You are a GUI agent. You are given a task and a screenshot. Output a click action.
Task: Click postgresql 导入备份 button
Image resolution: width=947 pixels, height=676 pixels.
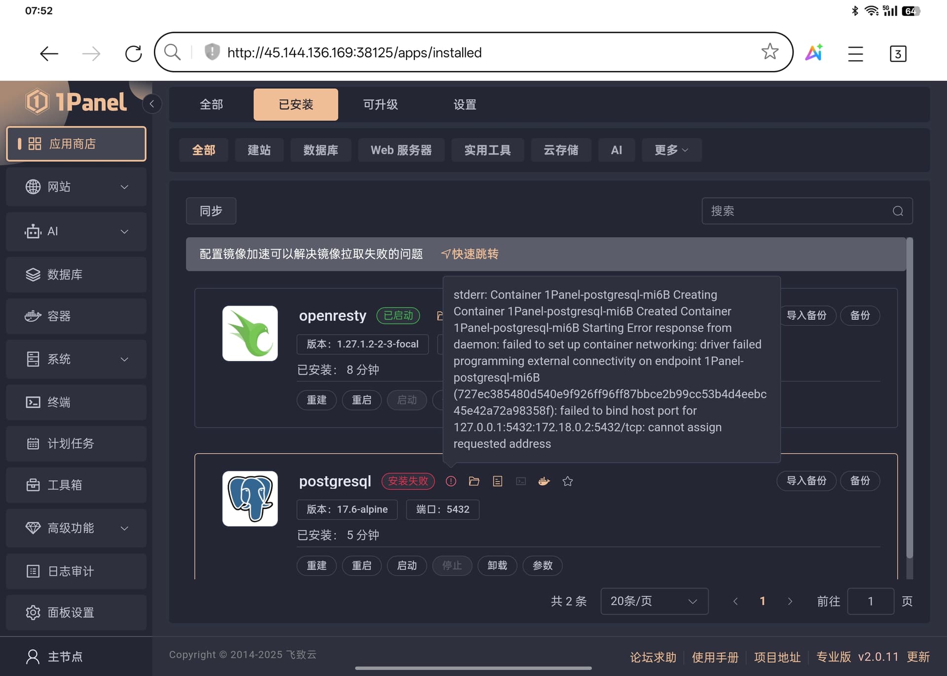[x=806, y=481]
